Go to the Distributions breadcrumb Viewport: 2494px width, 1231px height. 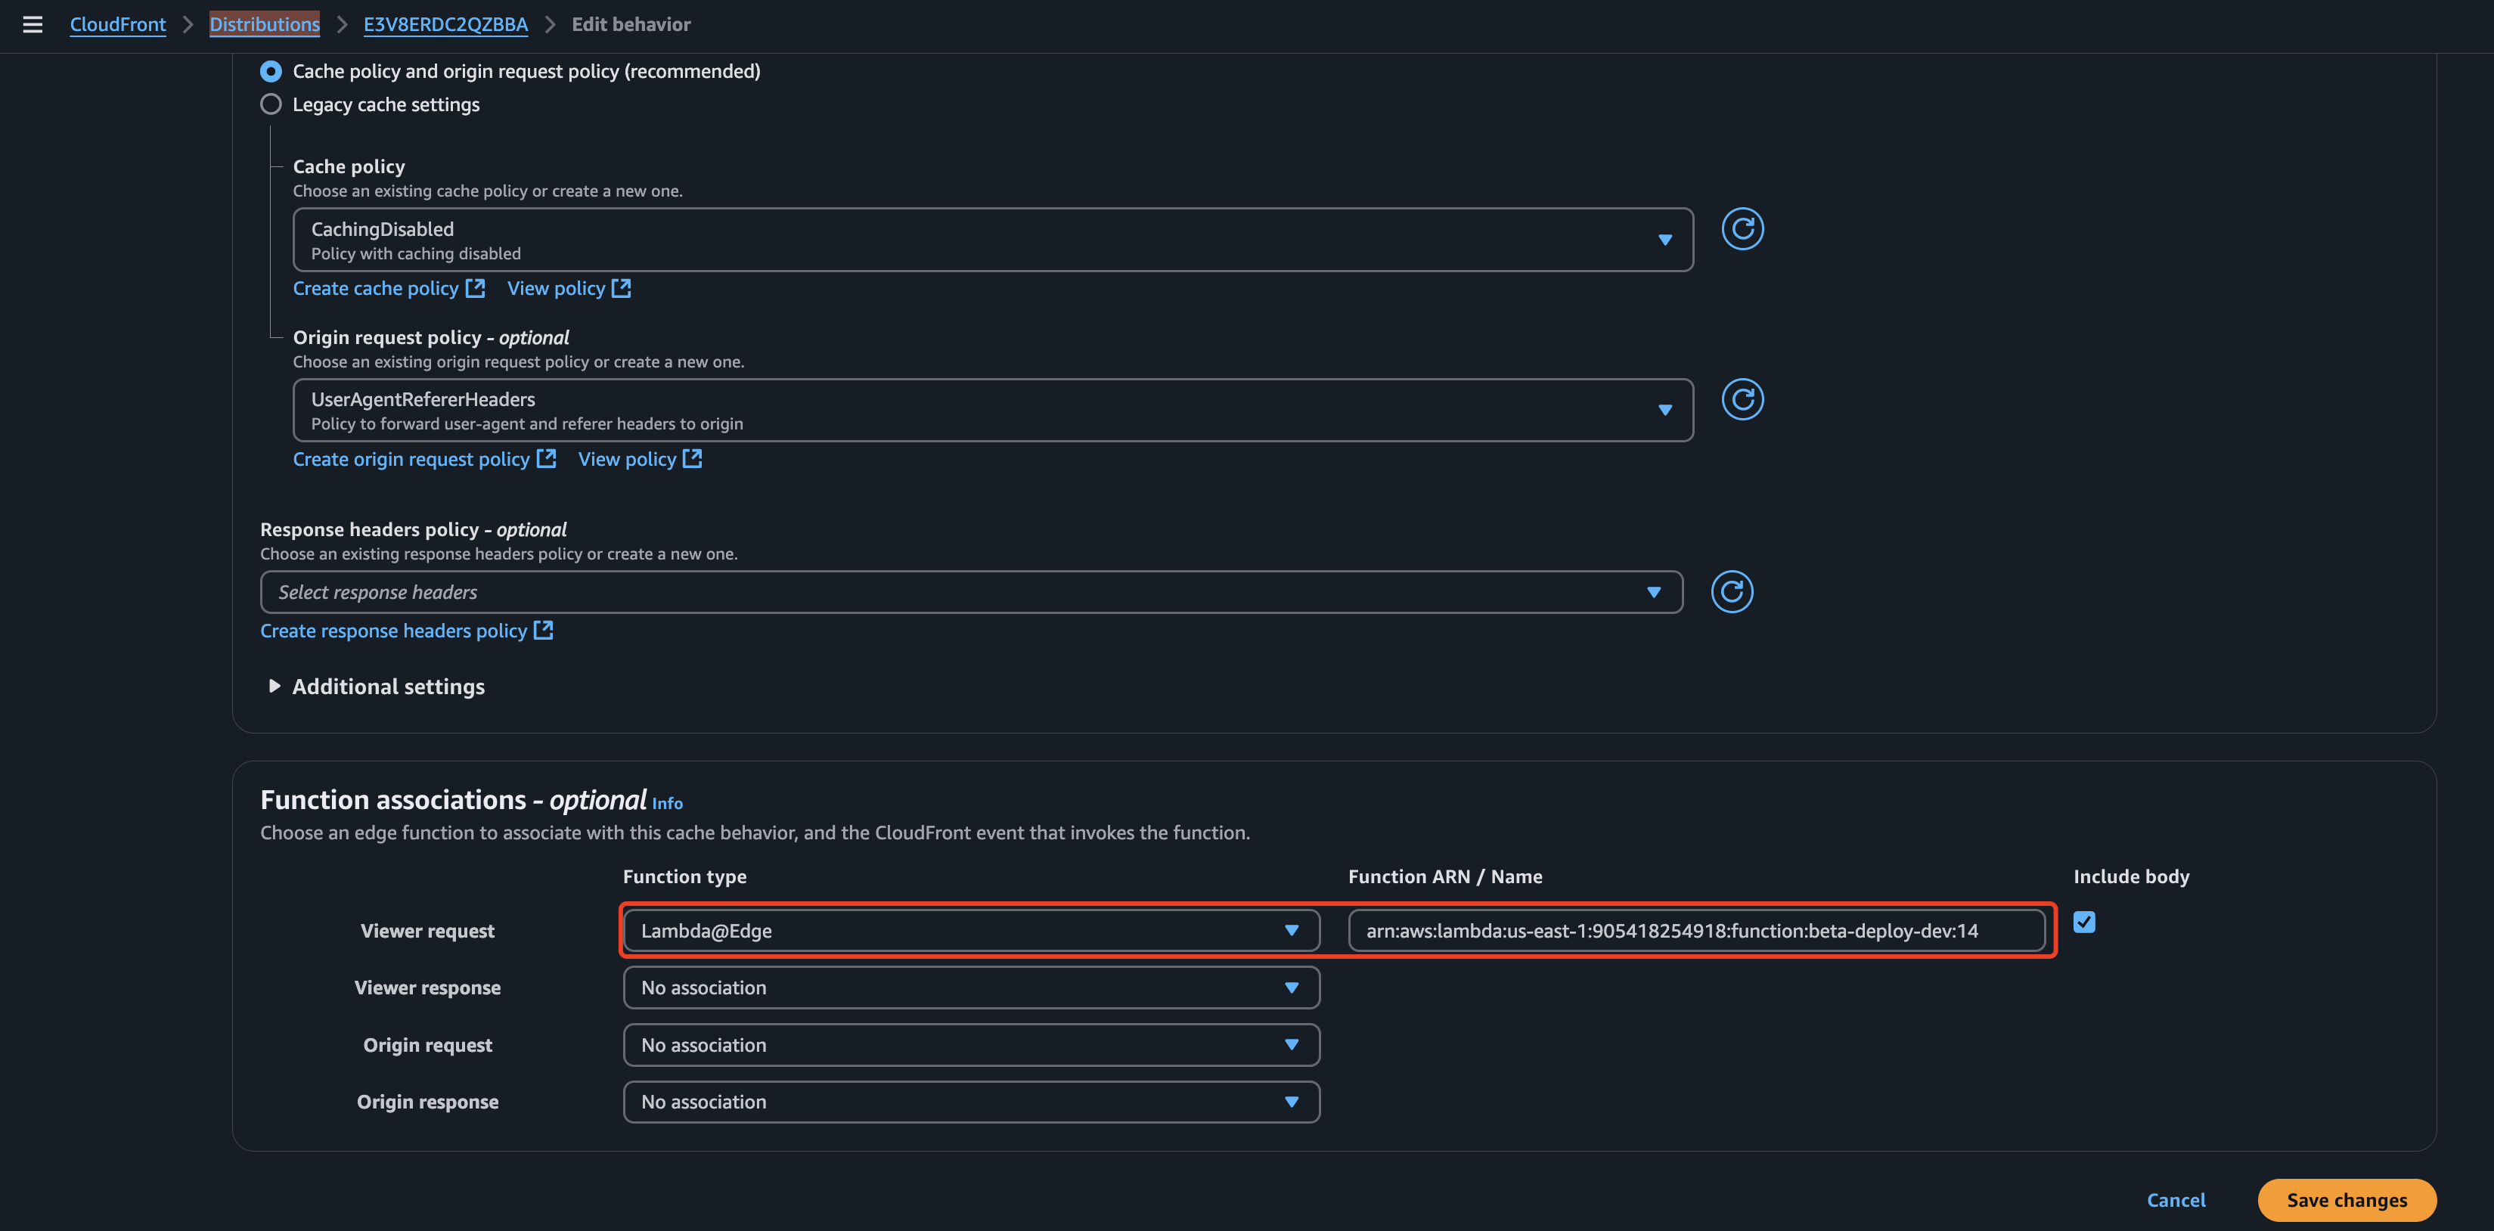[265, 24]
